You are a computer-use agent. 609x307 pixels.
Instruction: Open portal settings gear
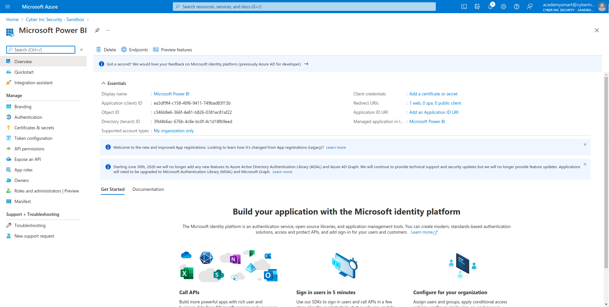(x=504, y=7)
